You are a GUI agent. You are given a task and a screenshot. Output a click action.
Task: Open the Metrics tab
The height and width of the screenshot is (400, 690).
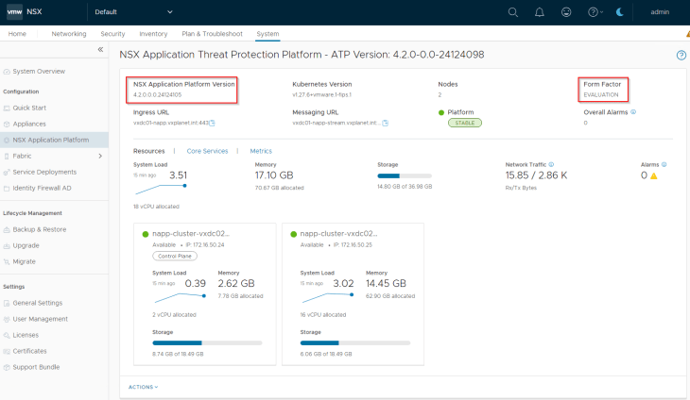coord(261,151)
